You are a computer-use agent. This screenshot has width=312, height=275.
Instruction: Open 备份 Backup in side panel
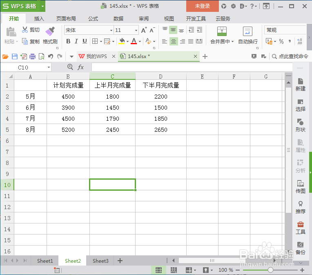click(x=300, y=248)
